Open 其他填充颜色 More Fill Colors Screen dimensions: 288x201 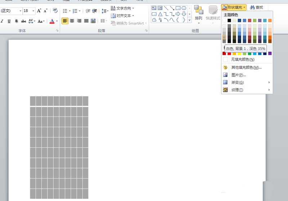(247, 67)
